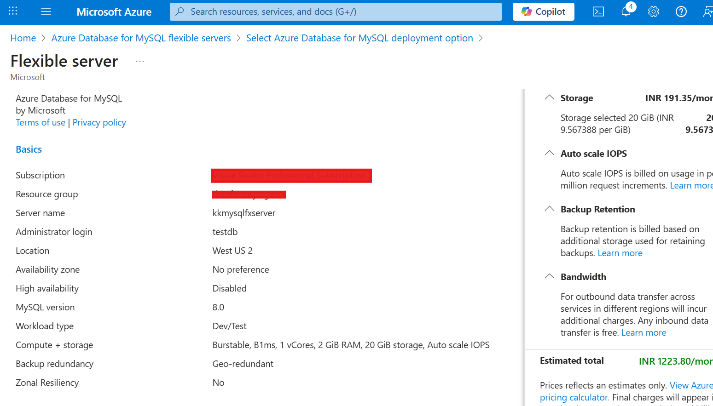Click the Compute + storage label

click(x=54, y=345)
